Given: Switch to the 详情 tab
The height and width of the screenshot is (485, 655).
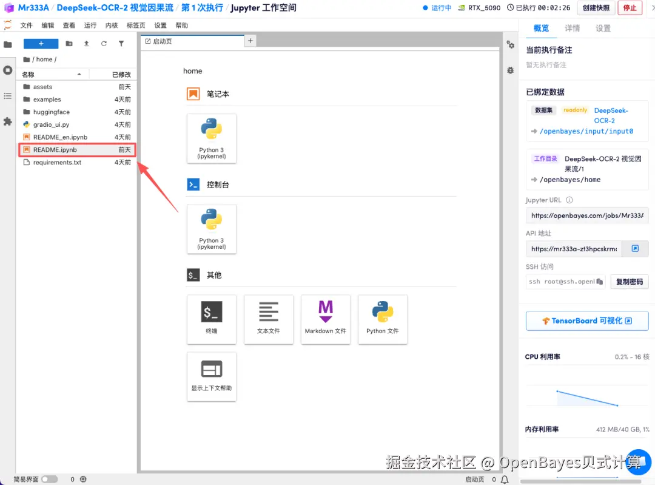Looking at the screenshot, I should point(573,28).
